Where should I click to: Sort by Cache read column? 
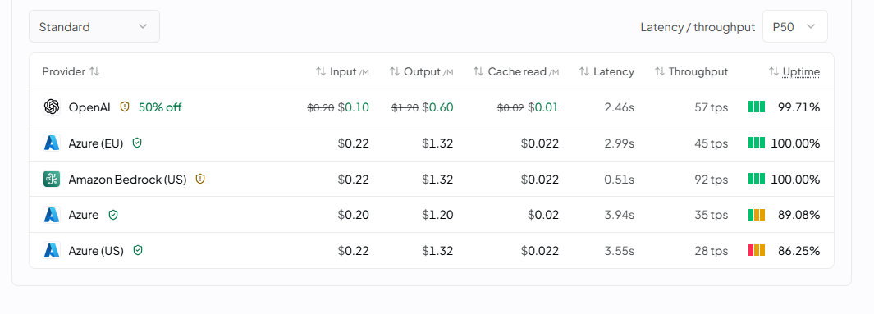[516, 71]
